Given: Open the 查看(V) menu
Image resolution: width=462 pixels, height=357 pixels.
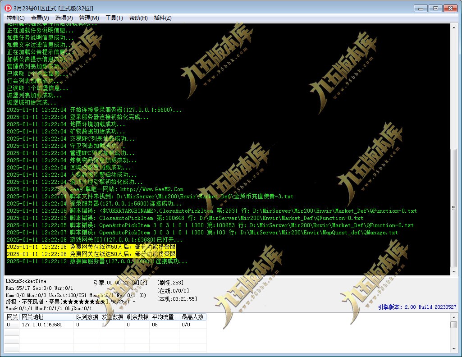Looking at the screenshot, I should point(40,18).
